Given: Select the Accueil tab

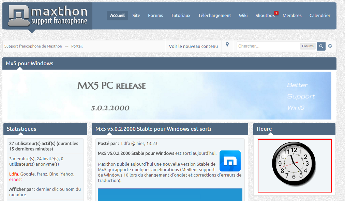Looking at the screenshot, I should click(117, 16).
